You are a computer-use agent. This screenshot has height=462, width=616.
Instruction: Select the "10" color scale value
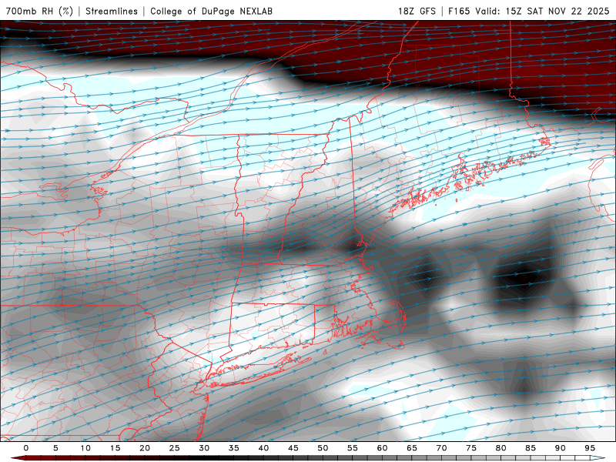point(85,448)
